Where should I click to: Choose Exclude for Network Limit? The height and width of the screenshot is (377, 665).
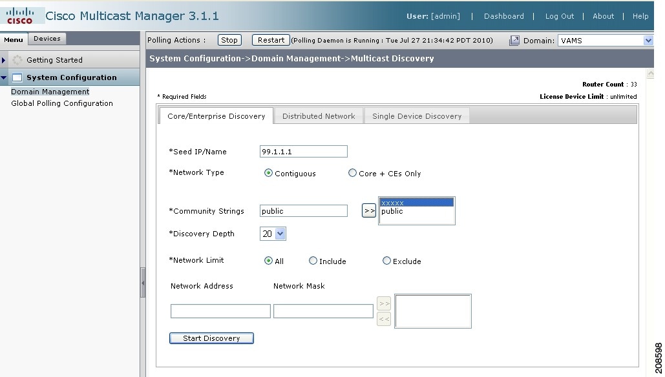[x=386, y=261]
